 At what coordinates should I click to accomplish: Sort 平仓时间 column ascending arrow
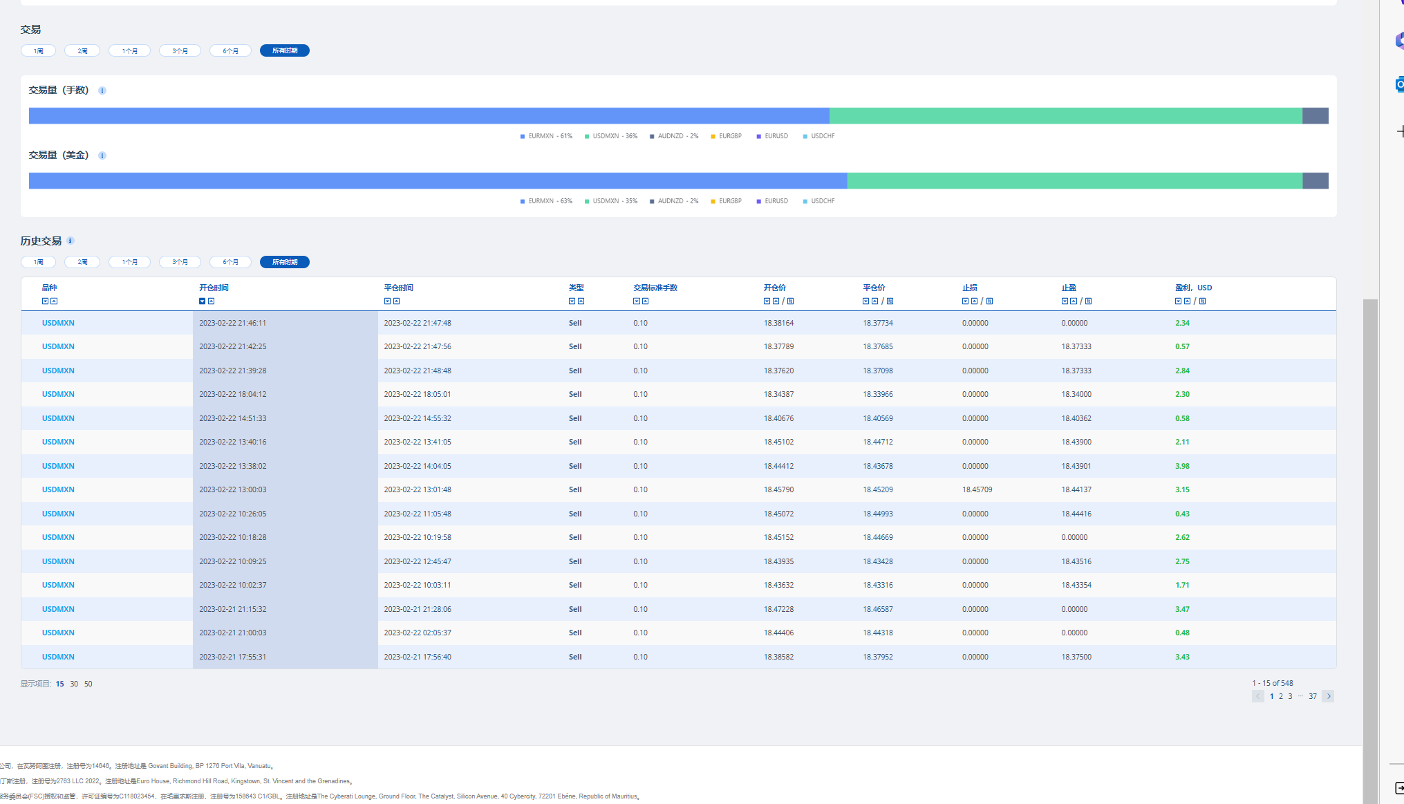click(396, 301)
